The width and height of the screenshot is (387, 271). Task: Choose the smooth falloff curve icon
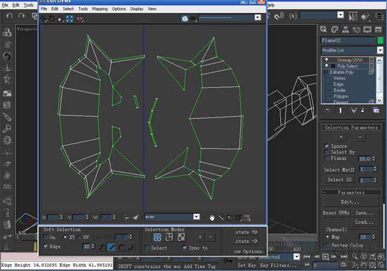(101, 246)
